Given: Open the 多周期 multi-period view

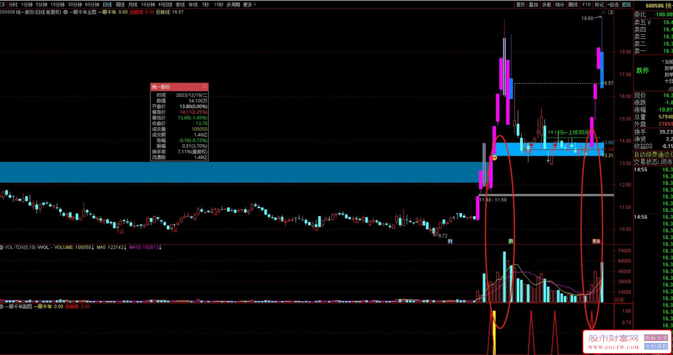Looking at the screenshot, I should pos(233,4).
